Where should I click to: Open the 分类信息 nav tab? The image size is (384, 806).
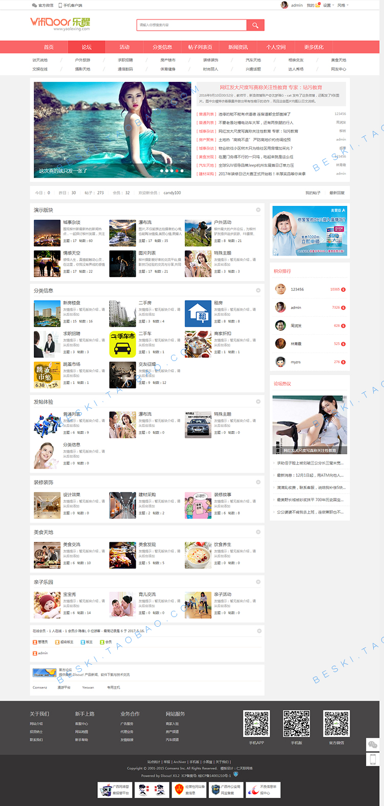(x=162, y=47)
